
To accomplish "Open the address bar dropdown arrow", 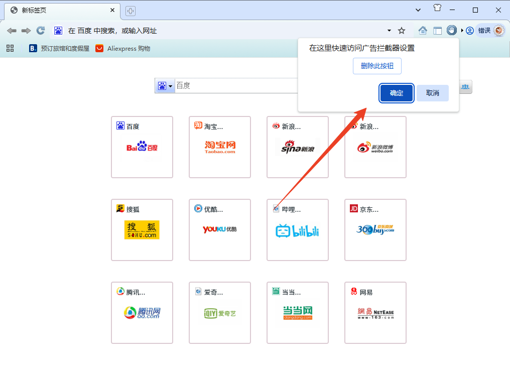I will [389, 30].
